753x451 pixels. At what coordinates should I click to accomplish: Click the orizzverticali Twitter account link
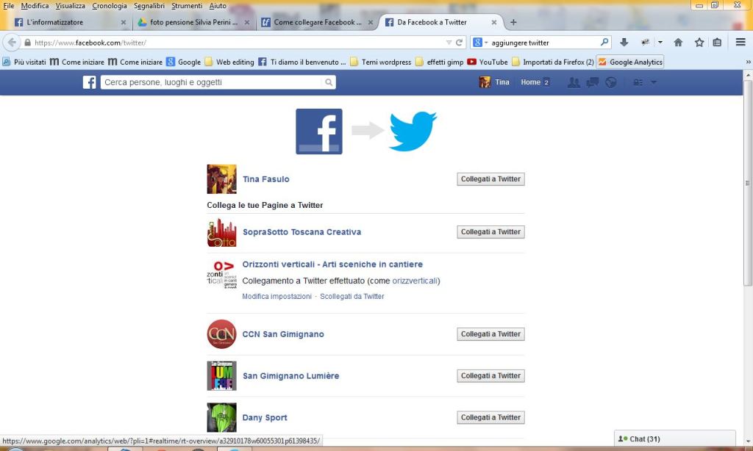(415, 281)
